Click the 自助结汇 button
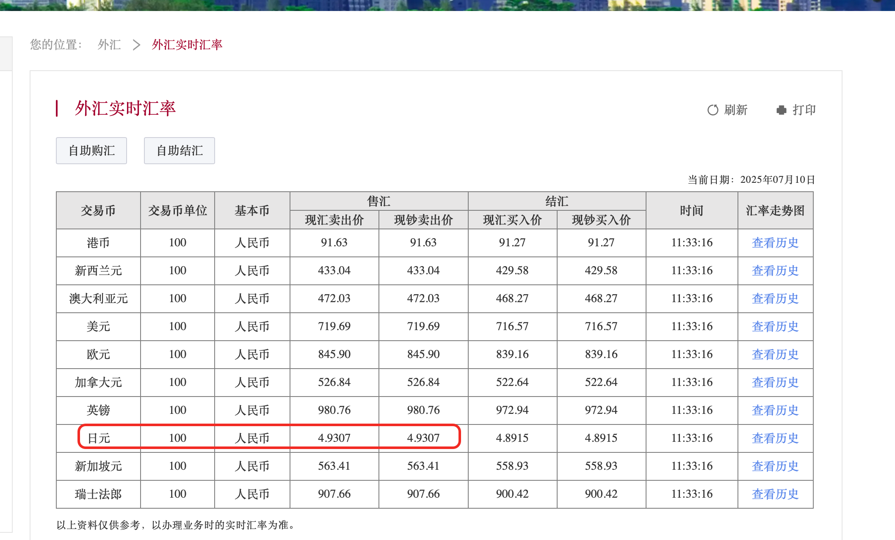The width and height of the screenshot is (895, 540). click(180, 151)
